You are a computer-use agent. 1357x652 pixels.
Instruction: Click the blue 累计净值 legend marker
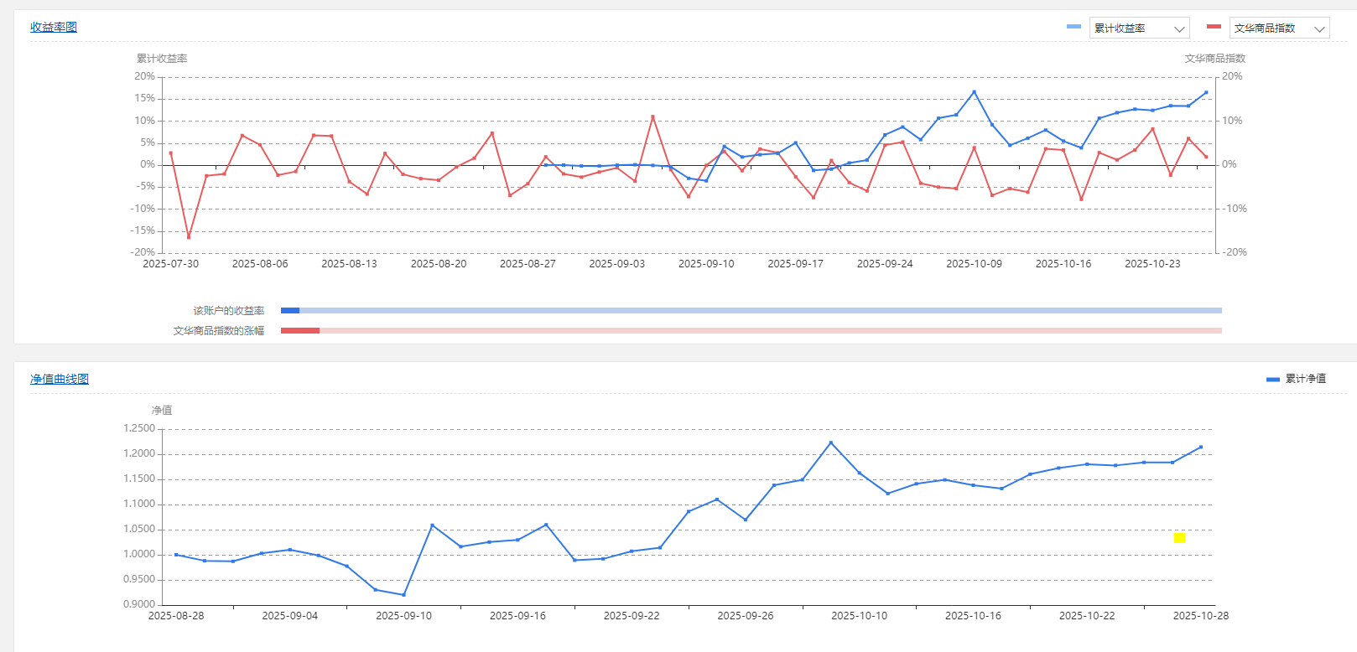[1272, 380]
